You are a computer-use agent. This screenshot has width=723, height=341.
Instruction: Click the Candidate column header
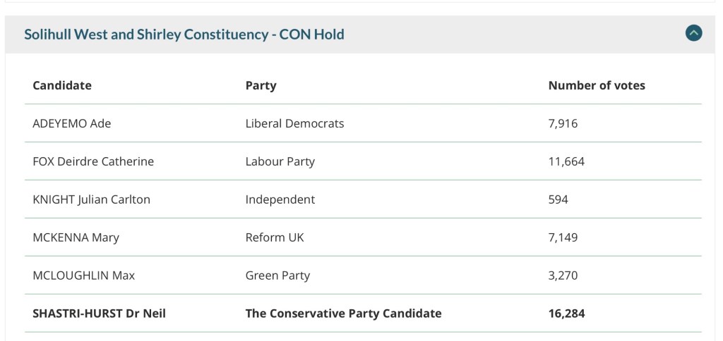pos(62,85)
